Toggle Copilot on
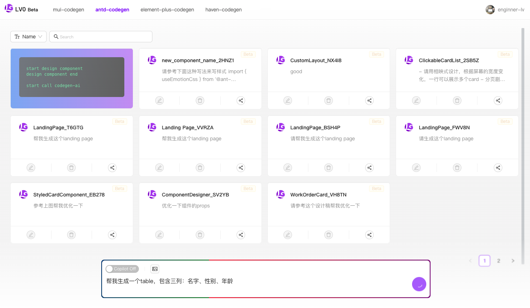Image resolution: width=530 pixels, height=308 pixels. click(x=122, y=269)
